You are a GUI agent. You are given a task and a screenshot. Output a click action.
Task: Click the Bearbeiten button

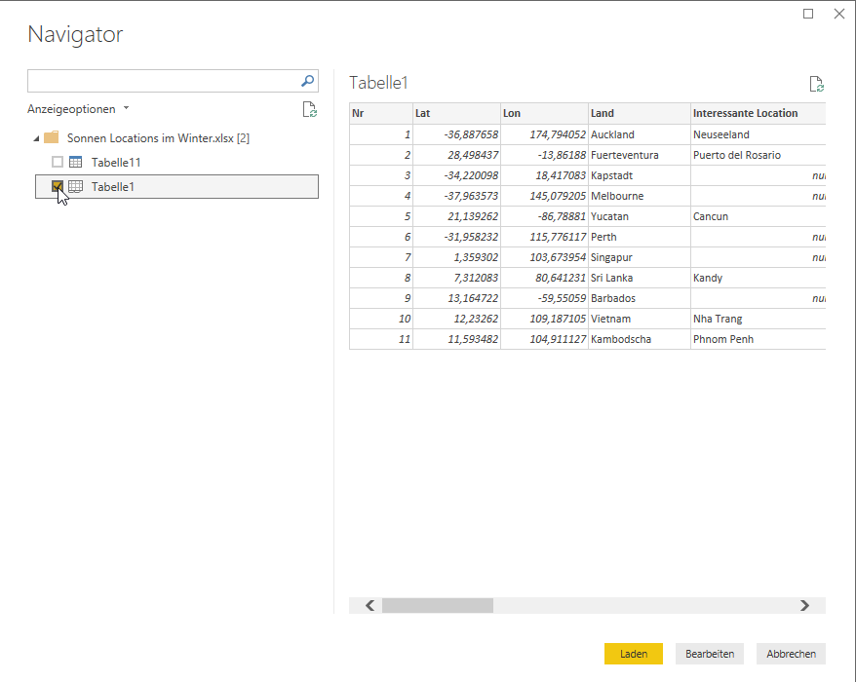(709, 654)
